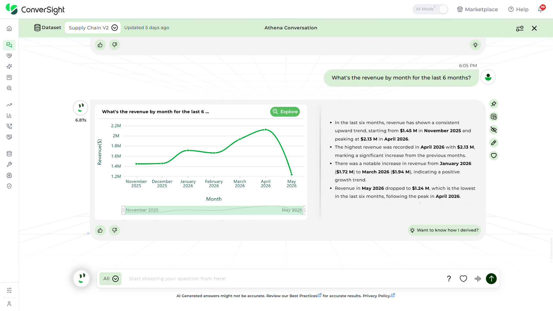Open the Marketplace menu
Screen dimensions: 553x311
tap(478, 9)
